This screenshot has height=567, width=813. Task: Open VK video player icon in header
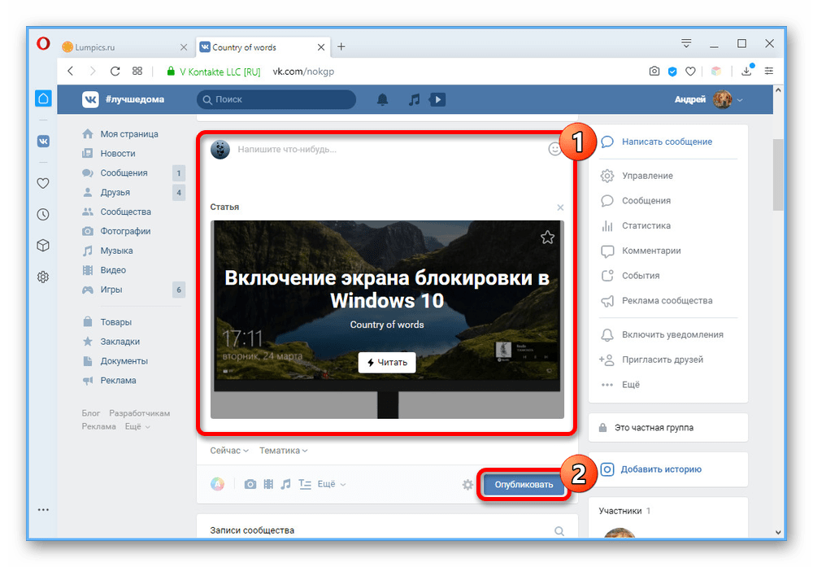[x=437, y=99]
